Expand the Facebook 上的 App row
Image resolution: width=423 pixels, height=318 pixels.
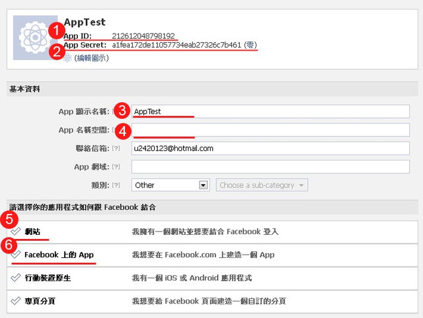[x=212, y=255]
